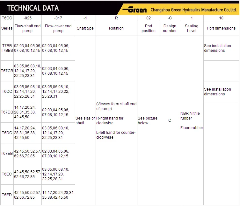Select the T6ED series row label
Image resolution: width=240 pixels, height=206 pixels.
click(x=7, y=195)
